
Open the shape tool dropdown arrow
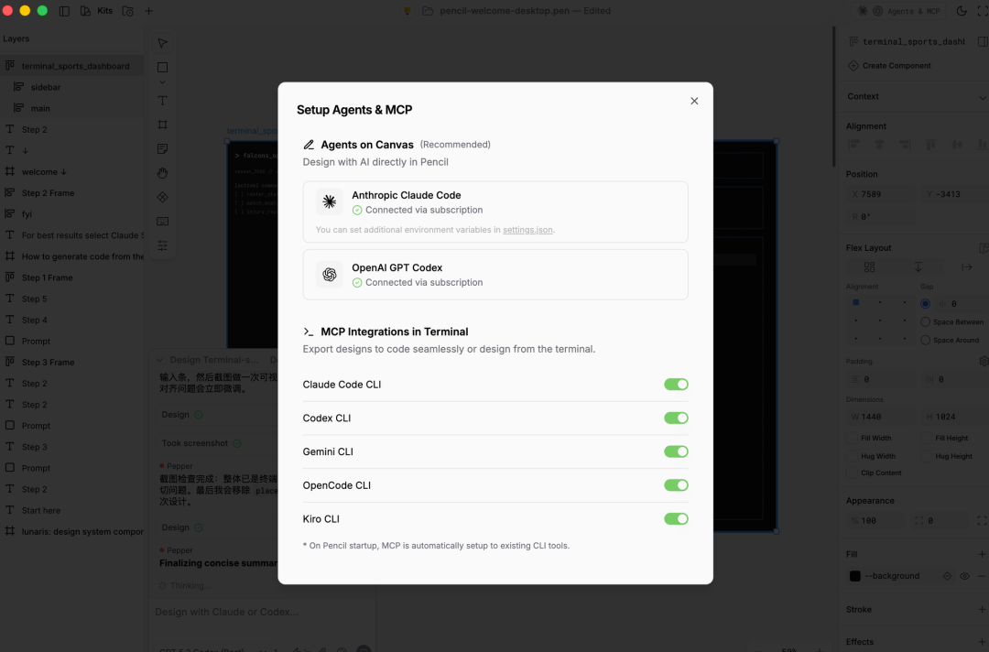pyautogui.click(x=162, y=82)
